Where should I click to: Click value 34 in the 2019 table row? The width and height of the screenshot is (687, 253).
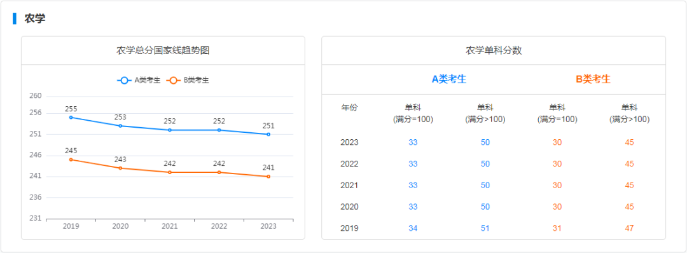413,228
